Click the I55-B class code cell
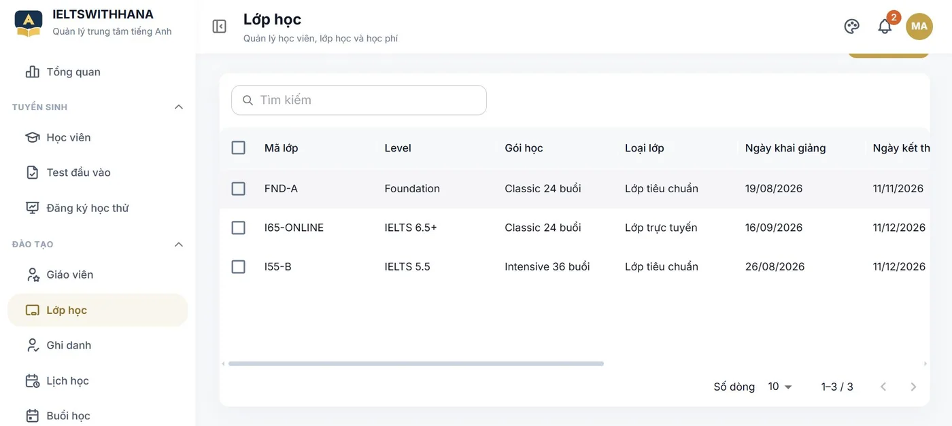The height and width of the screenshot is (426, 952). point(277,267)
